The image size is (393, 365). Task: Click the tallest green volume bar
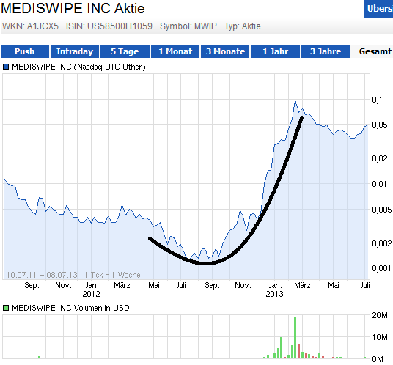295,338
